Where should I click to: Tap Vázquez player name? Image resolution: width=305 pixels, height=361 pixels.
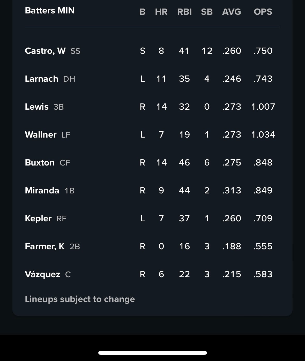[x=42, y=274]
